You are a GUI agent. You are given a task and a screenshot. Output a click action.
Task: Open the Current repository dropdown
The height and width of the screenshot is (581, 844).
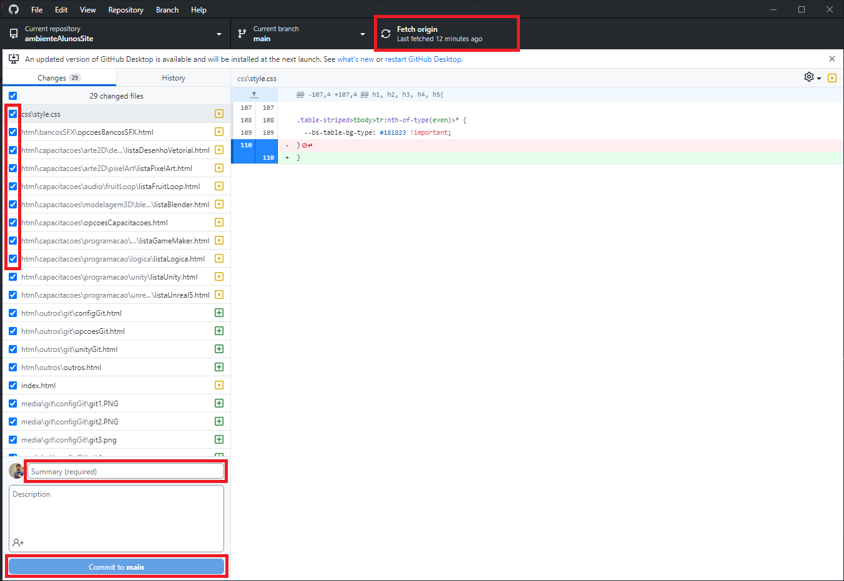coord(115,34)
